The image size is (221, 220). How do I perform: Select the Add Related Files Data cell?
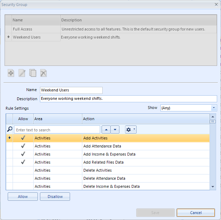(x=146, y=162)
